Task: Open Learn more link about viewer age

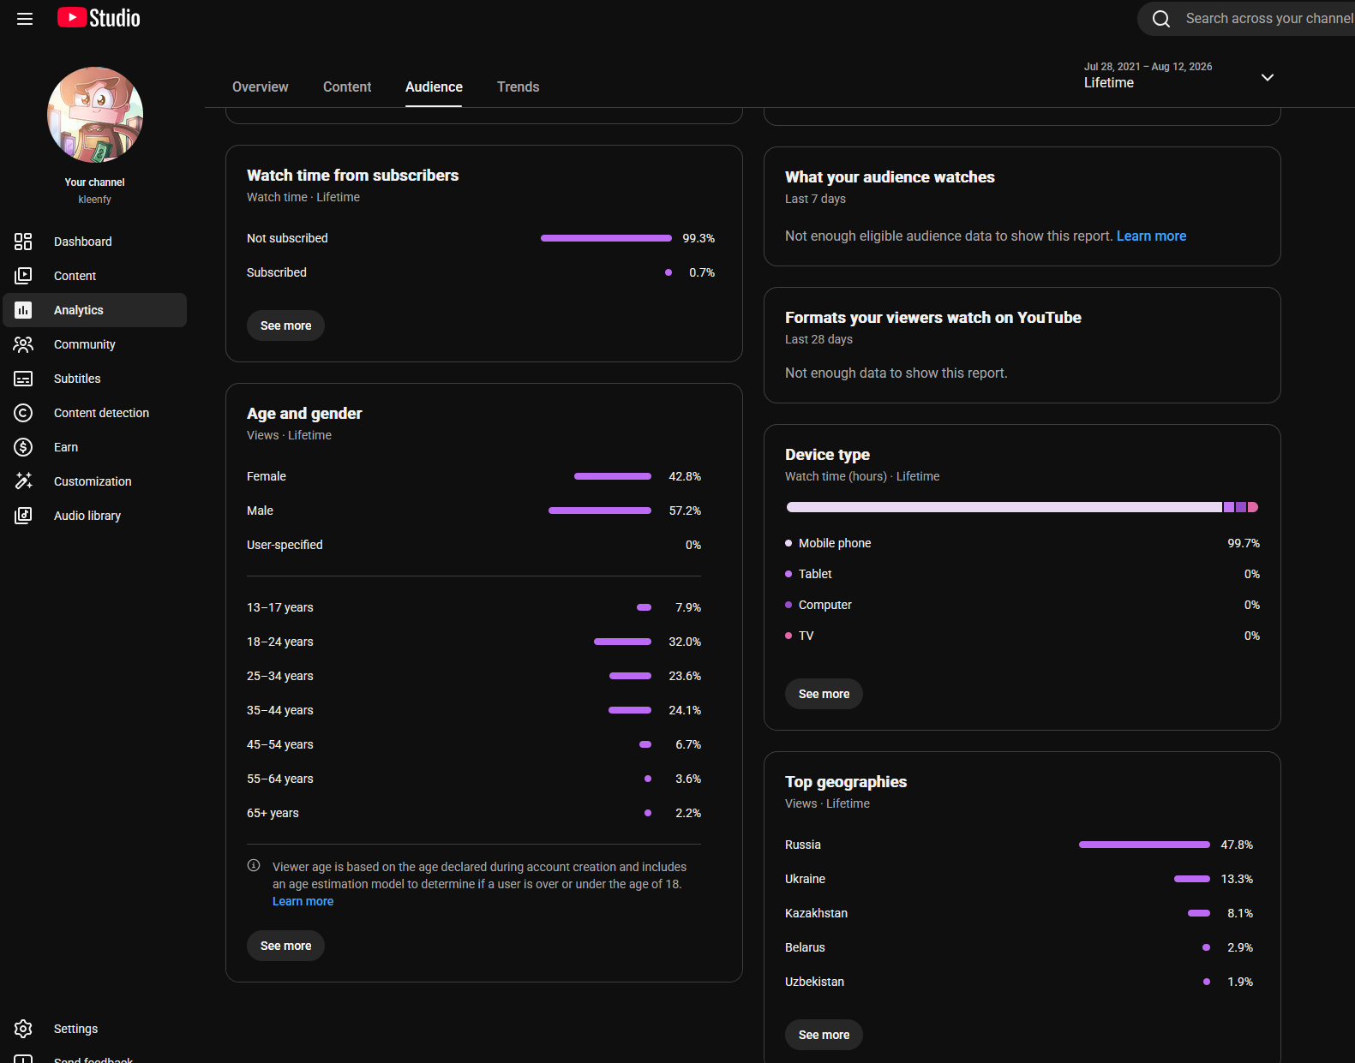Action: pos(303,901)
